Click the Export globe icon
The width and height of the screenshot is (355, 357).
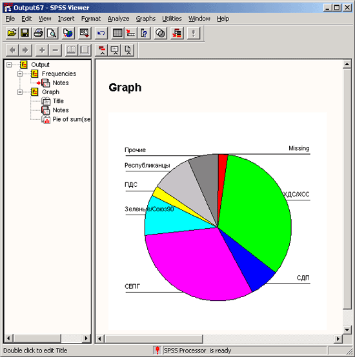[x=68, y=34]
